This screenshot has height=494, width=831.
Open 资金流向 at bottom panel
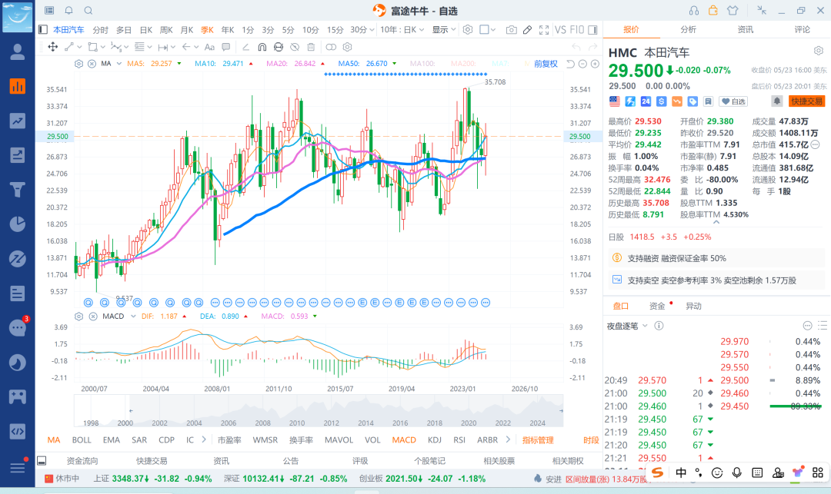click(82, 461)
